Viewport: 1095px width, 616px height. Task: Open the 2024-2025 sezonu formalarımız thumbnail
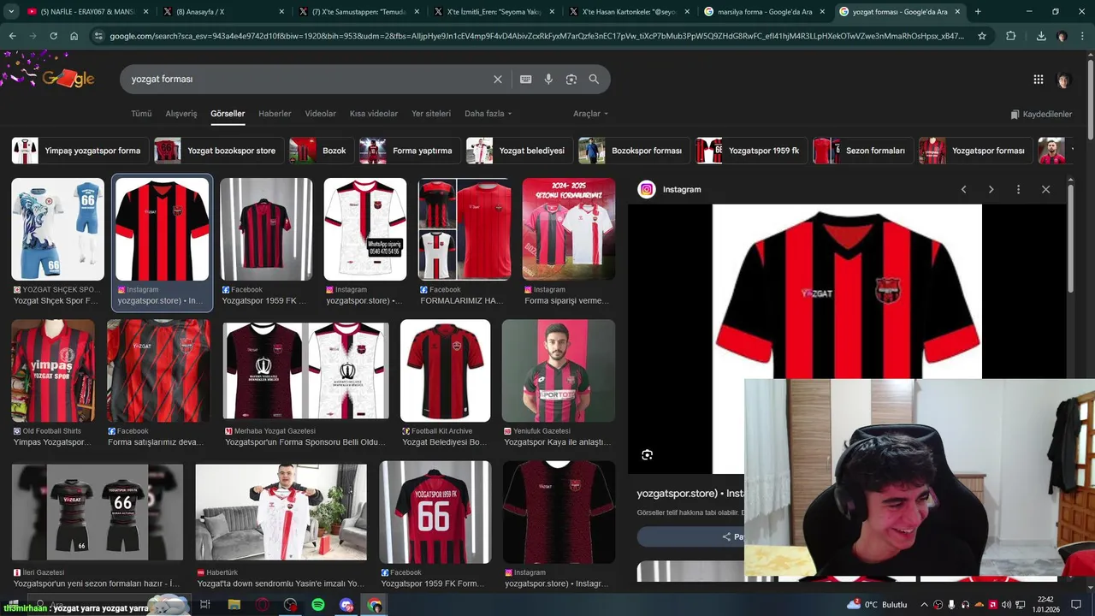click(569, 229)
